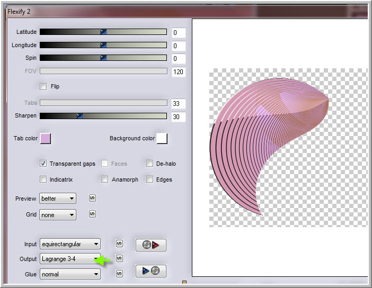
Task: Click the reset icon beside Preview dropdown
Action: pyautogui.click(x=92, y=198)
